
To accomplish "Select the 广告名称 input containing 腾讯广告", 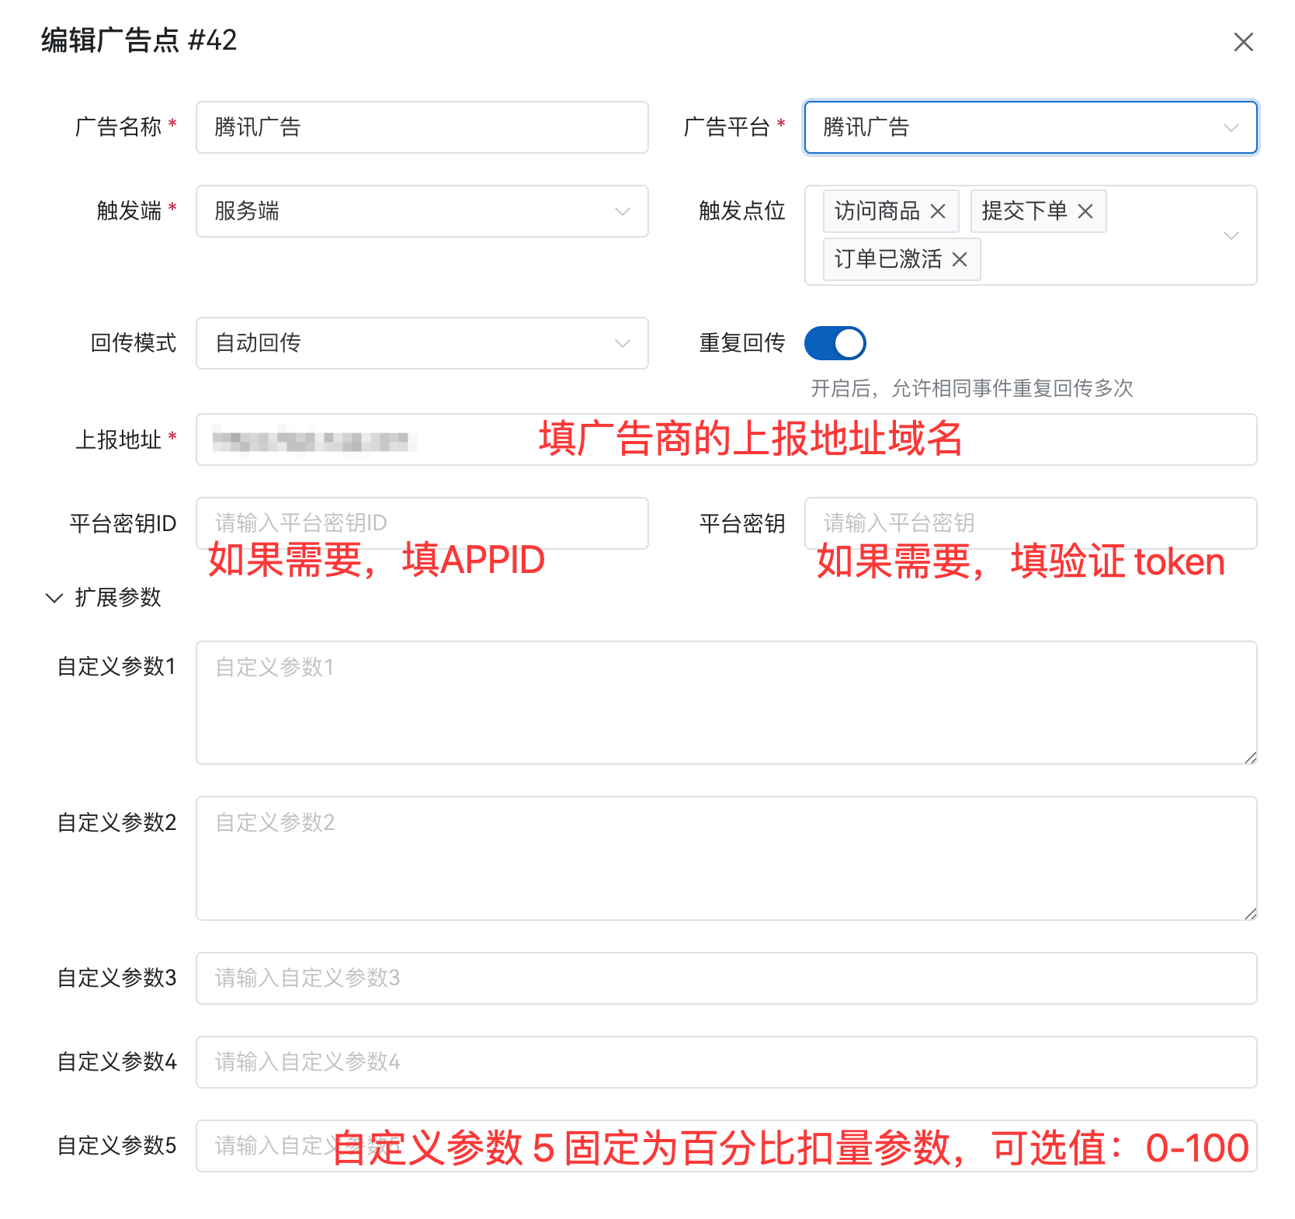I will coord(422,127).
